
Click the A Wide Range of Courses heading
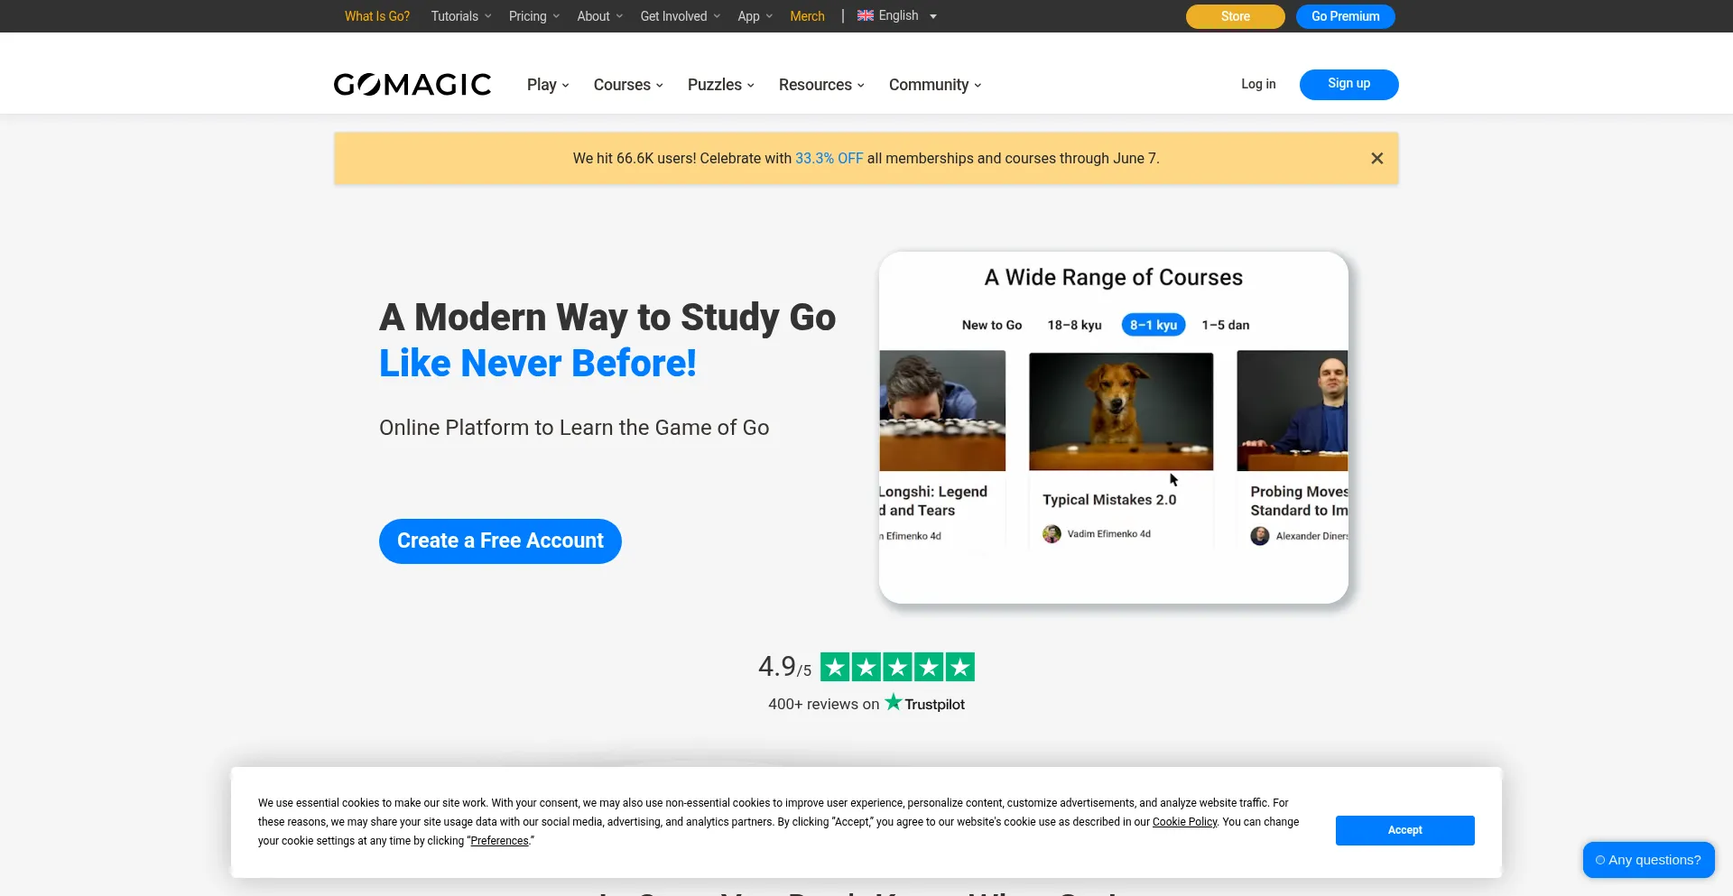1113,278
